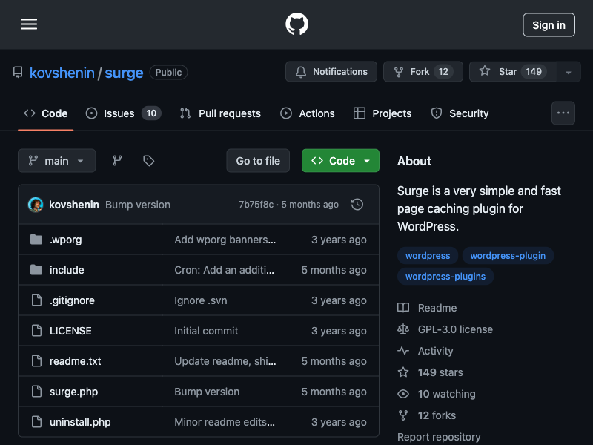The width and height of the screenshot is (593, 445).
Task: Expand the green Code clone dropdown
Action: tap(340, 161)
